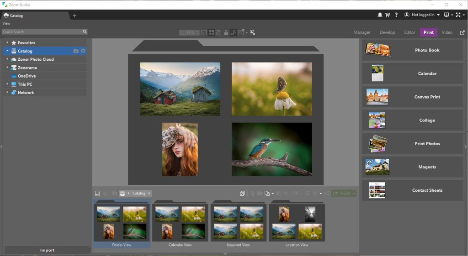The image size is (468, 256).
Task: Expand the This PC tree node
Action: click(7, 84)
